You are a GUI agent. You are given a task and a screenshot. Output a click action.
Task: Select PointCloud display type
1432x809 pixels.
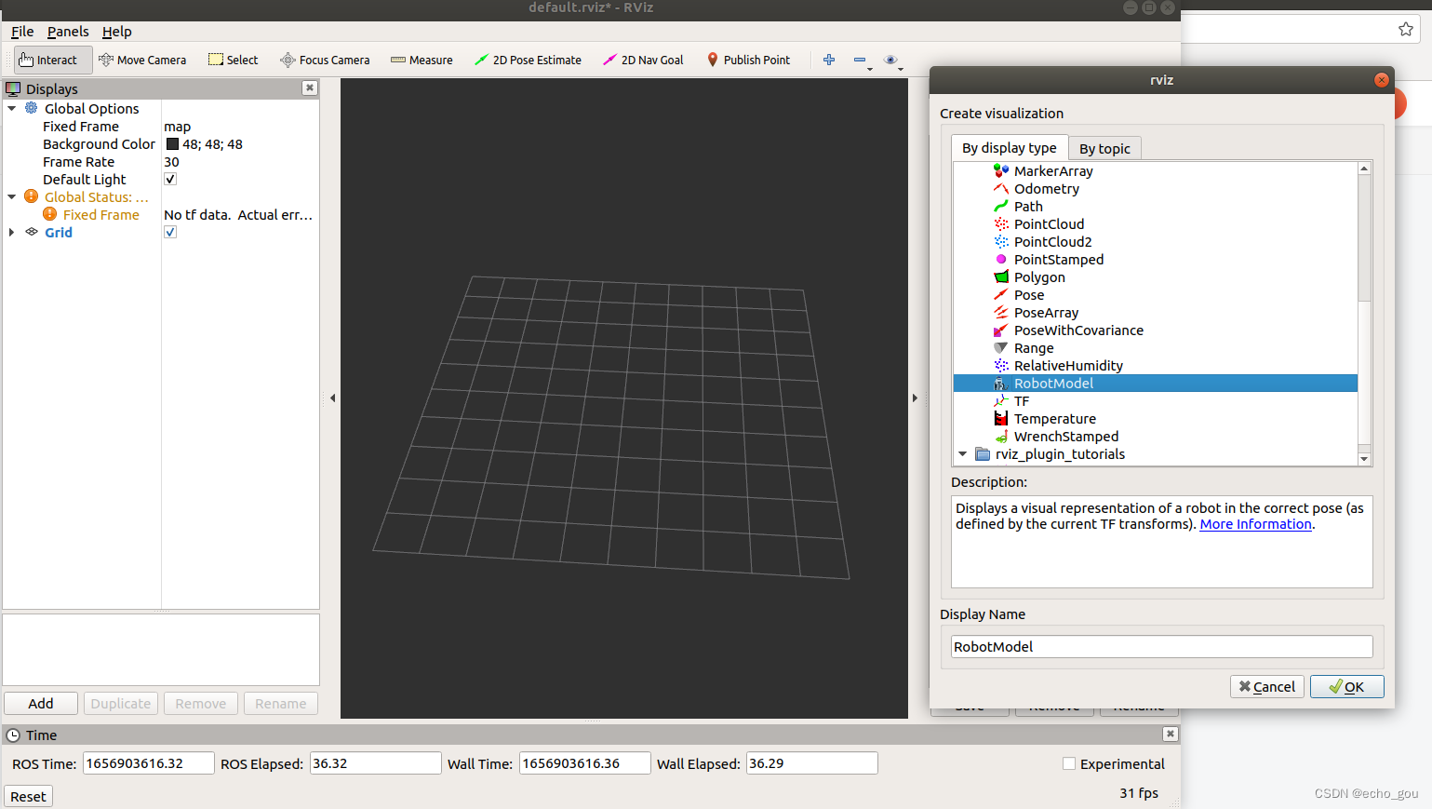point(1049,224)
